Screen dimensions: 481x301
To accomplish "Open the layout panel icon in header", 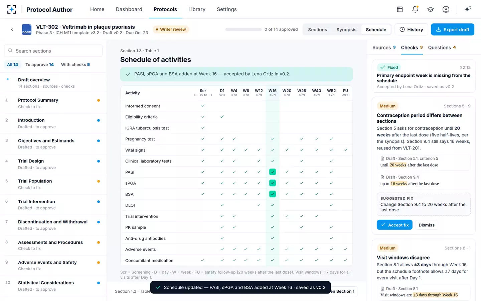I will pos(400,9).
